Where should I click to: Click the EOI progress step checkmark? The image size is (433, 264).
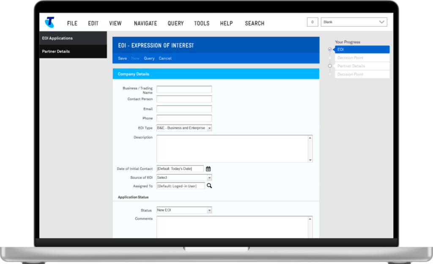pyautogui.click(x=330, y=49)
